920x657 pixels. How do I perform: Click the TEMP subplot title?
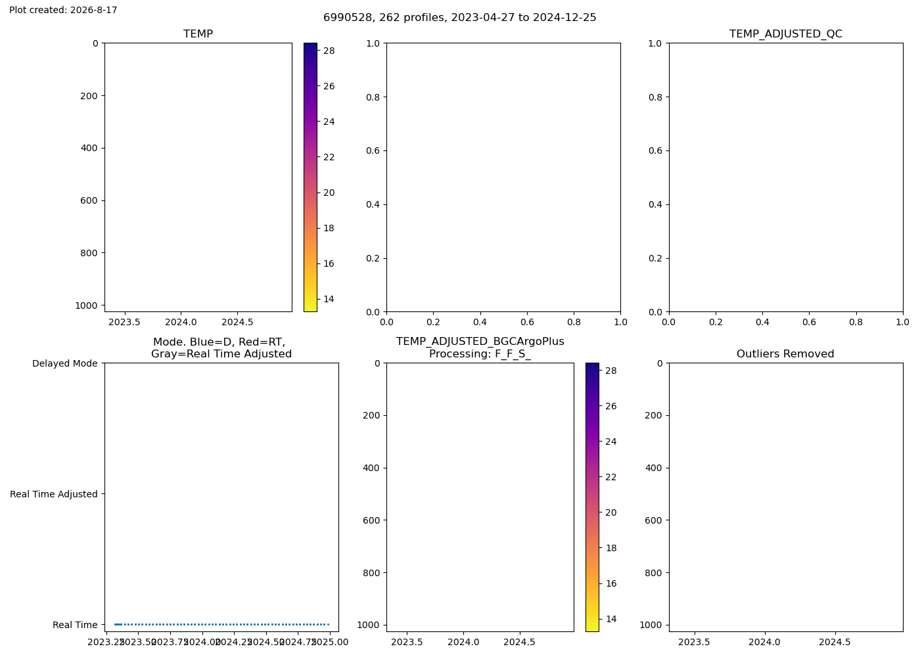click(198, 34)
